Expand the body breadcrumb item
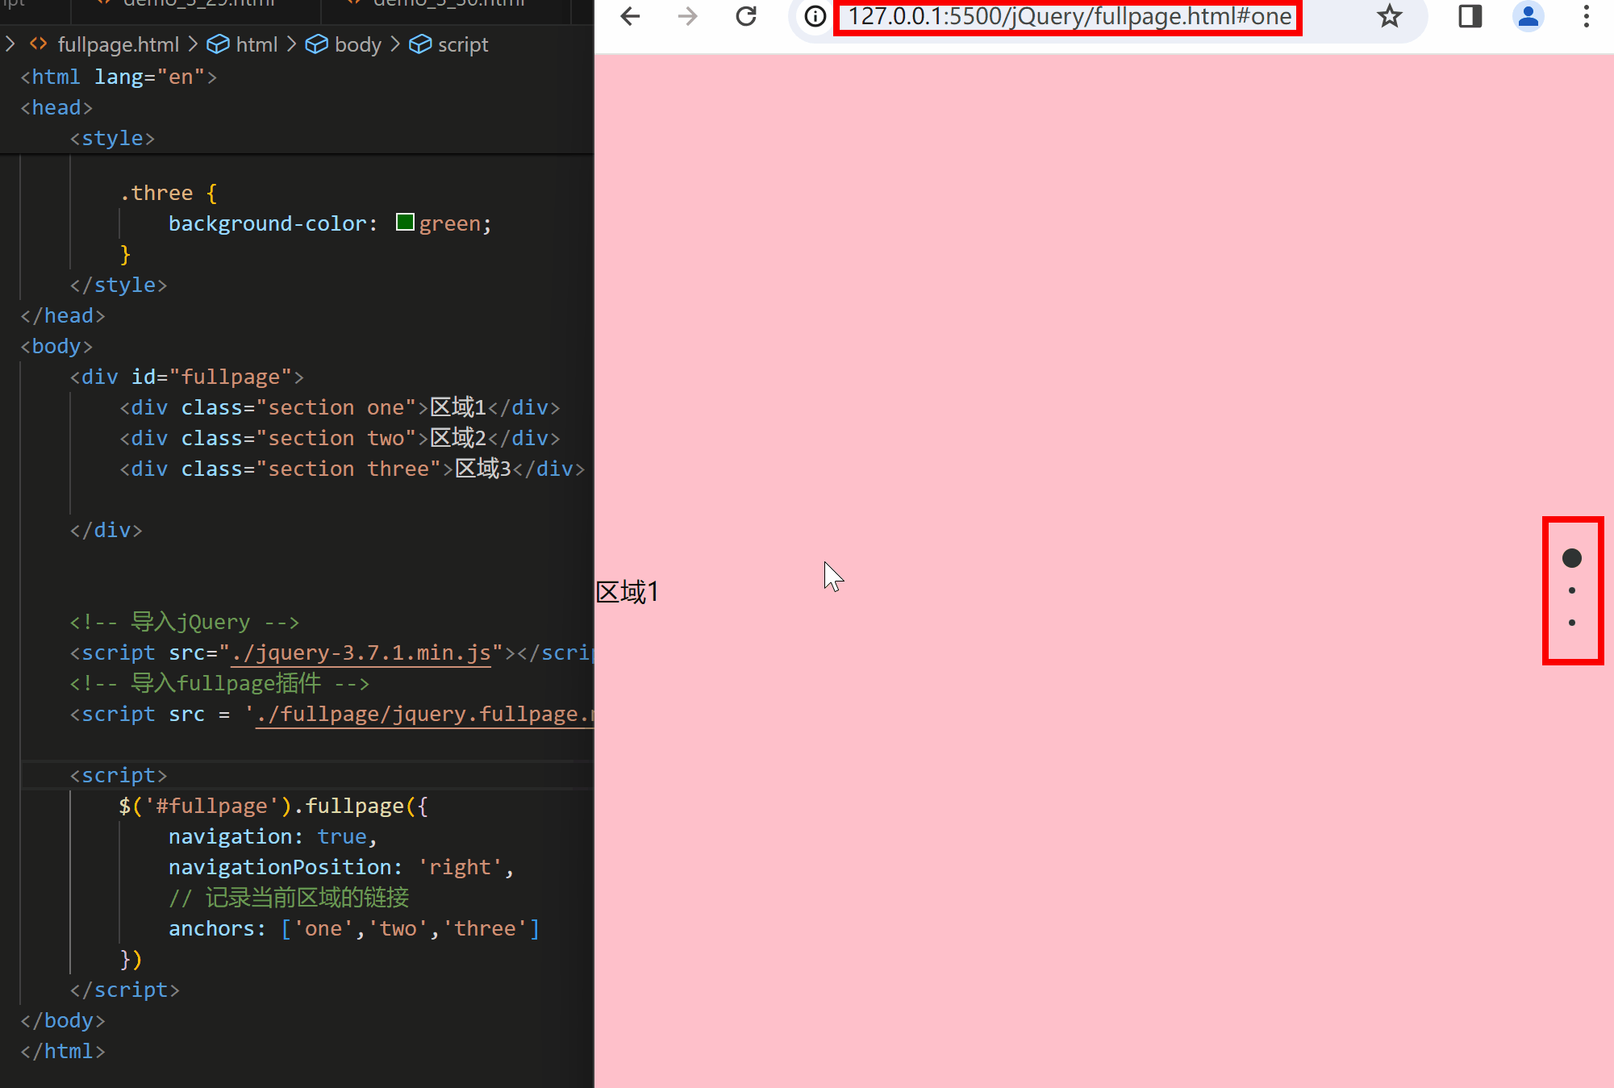Viewport: 1614px width, 1088px height. 357,45
